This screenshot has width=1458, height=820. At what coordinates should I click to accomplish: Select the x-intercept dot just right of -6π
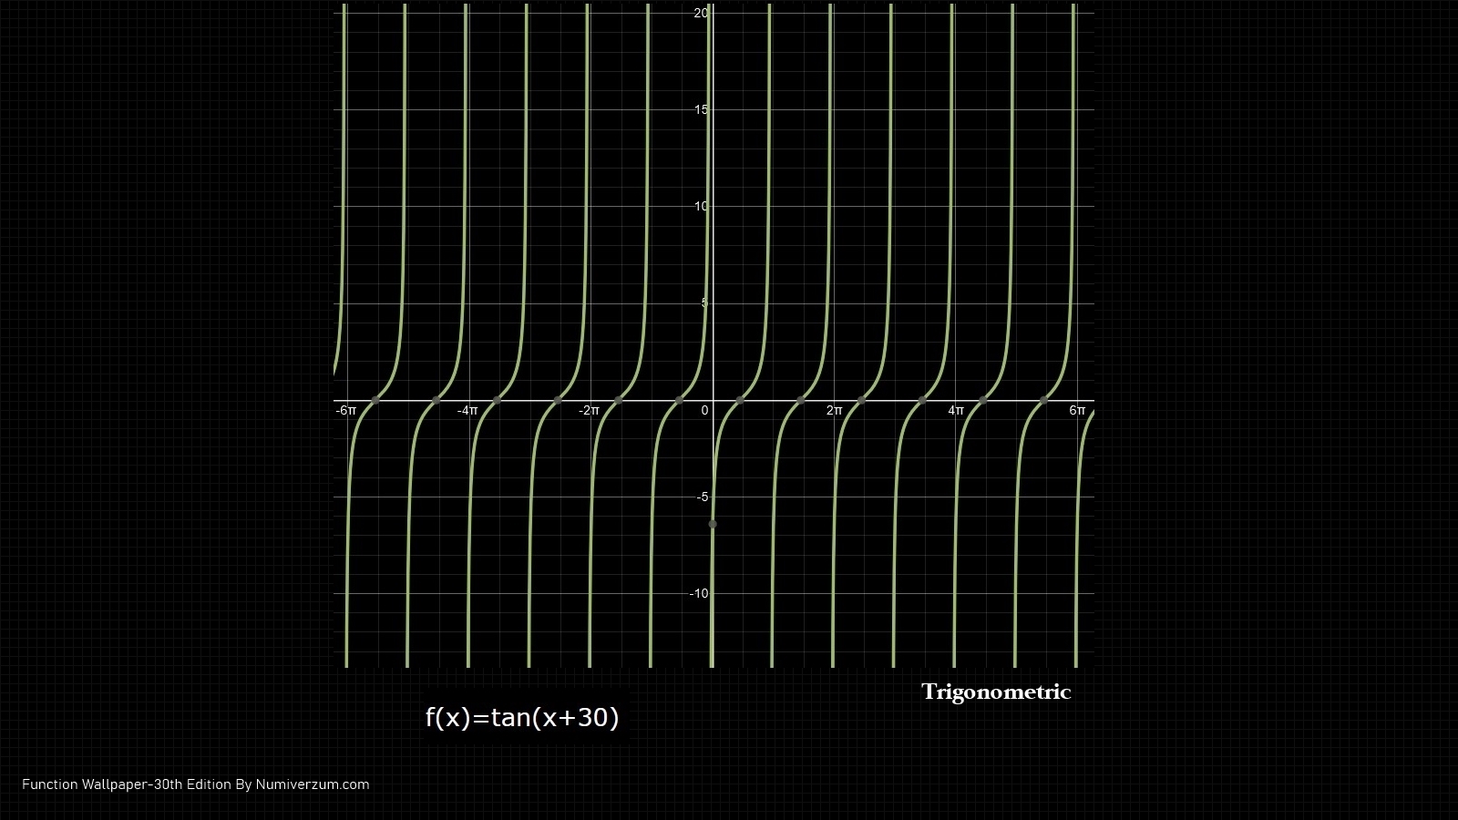[375, 401]
